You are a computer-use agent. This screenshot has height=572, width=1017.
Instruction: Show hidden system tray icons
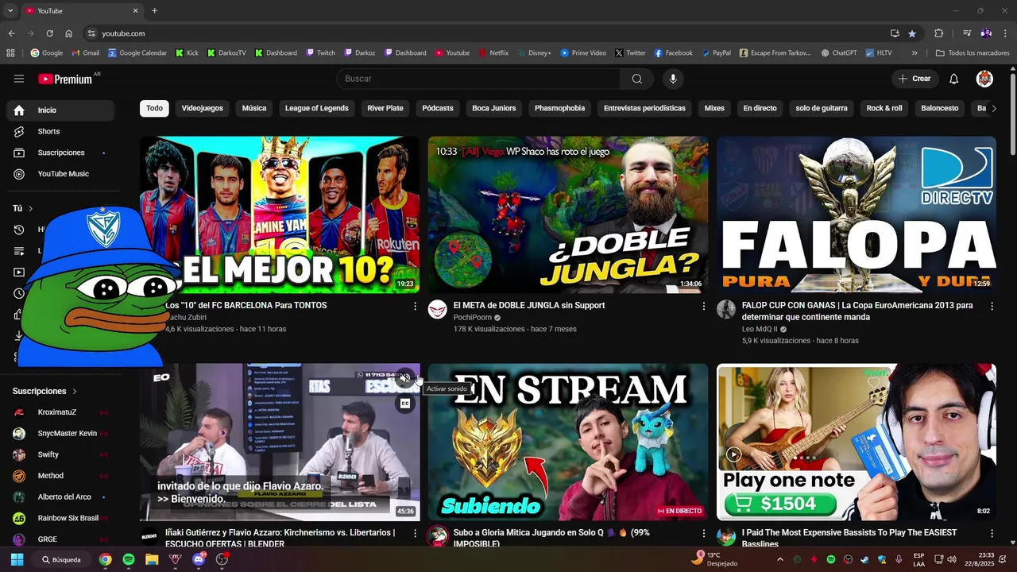[x=779, y=559]
